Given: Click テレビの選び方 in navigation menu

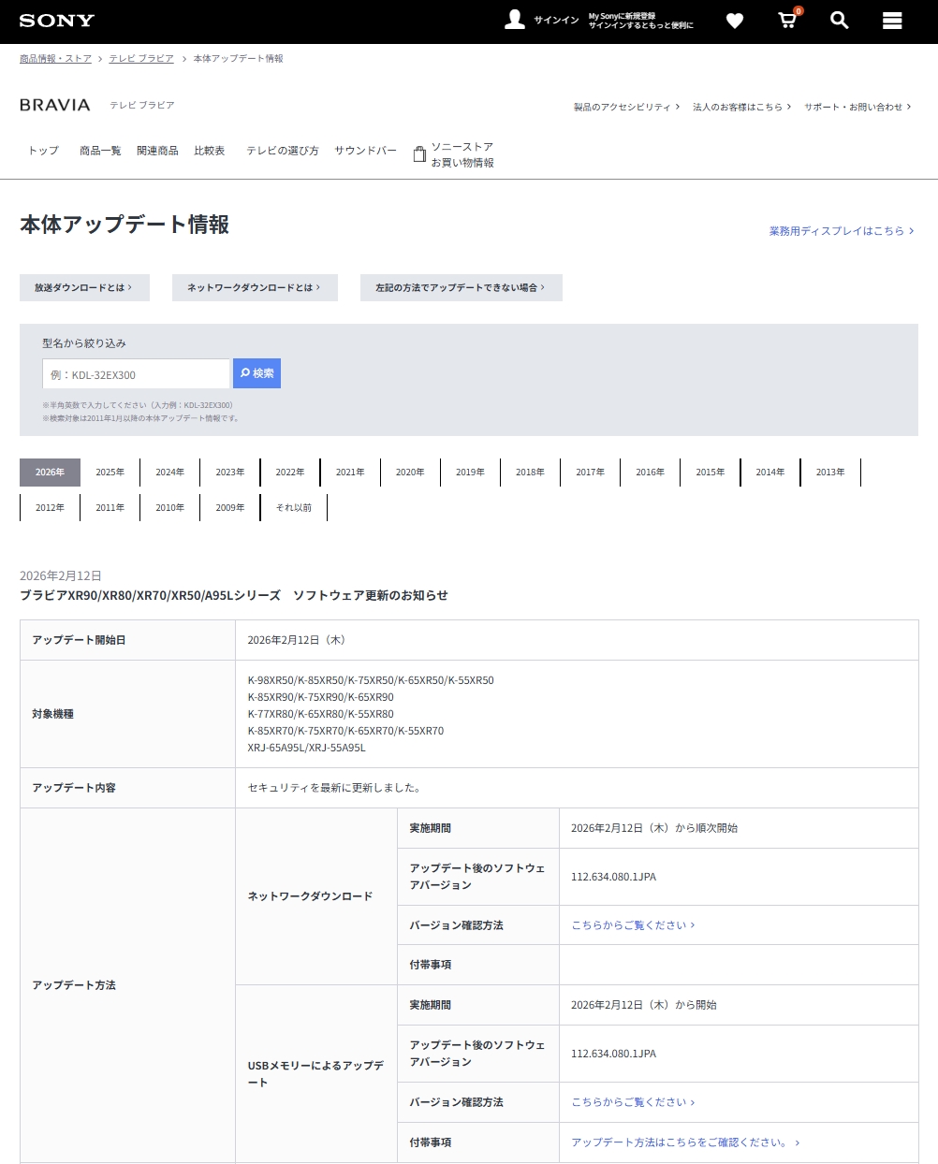Looking at the screenshot, I should click(x=282, y=151).
